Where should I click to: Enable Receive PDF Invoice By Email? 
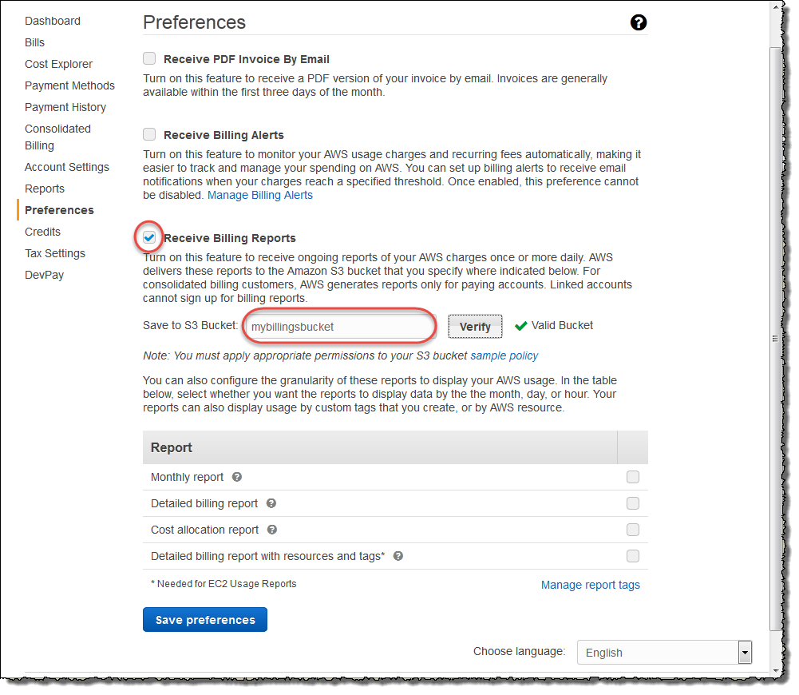[149, 58]
